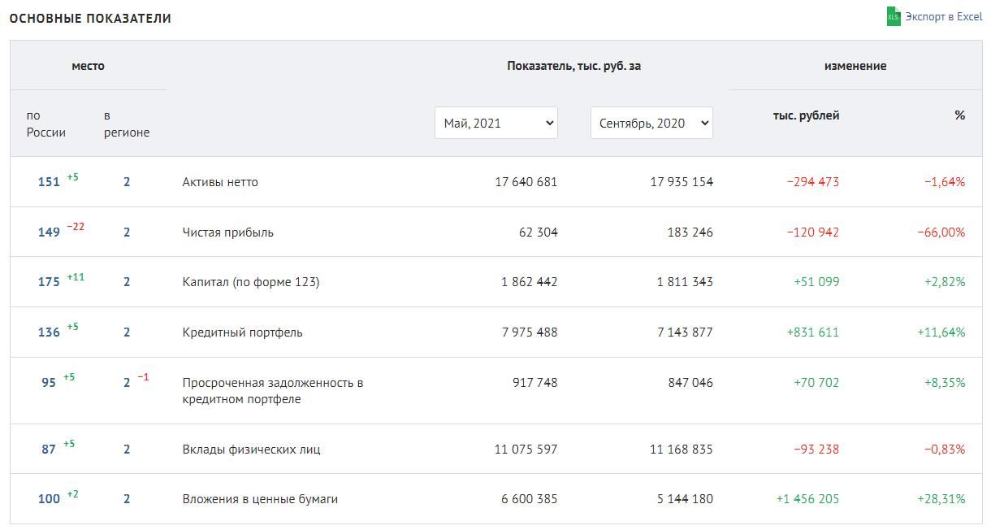Click the 183 246 net profit value
The height and width of the screenshot is (530, 991).
pyautogui.click(x=690, y=232)
